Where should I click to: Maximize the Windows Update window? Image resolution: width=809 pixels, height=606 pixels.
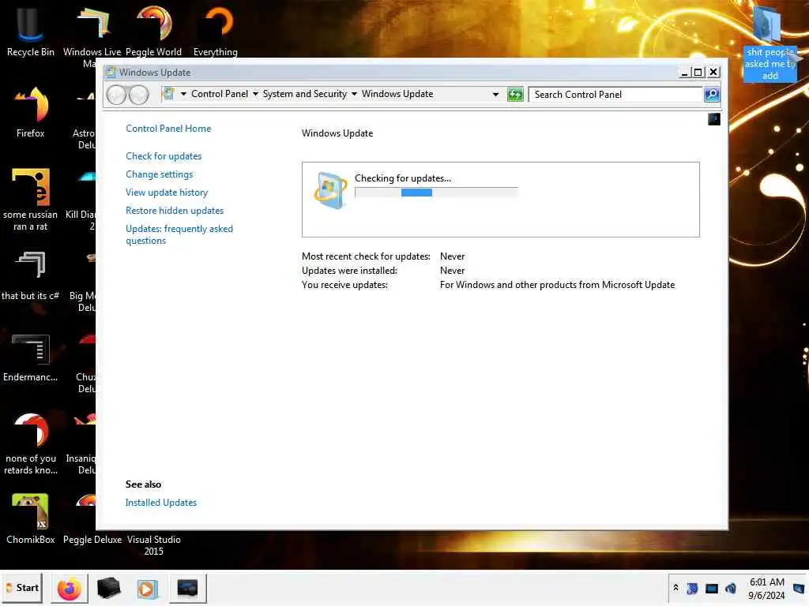tap(698, 72)
